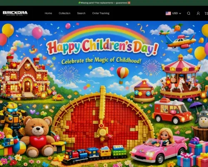
Task: Click the Happy Children's Day hero banner
Action: tap(104, 94)
